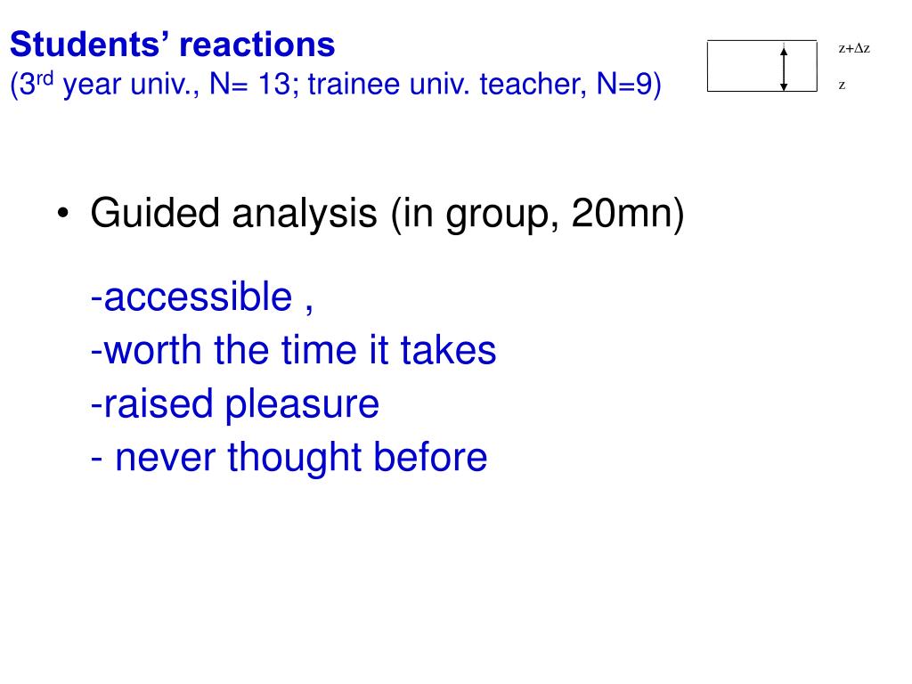This screenshot has height=684, width=912.
Task: Click the - never thought before line
Action: point(289,457)
